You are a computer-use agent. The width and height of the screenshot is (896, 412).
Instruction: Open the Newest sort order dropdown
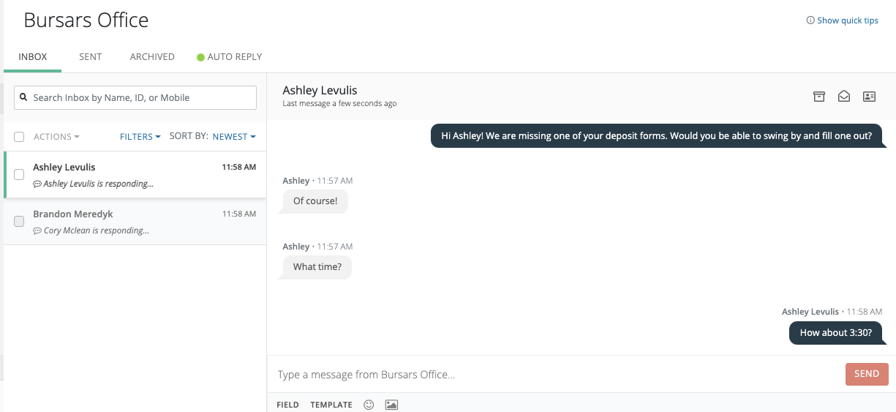click(x=234, y=137)
